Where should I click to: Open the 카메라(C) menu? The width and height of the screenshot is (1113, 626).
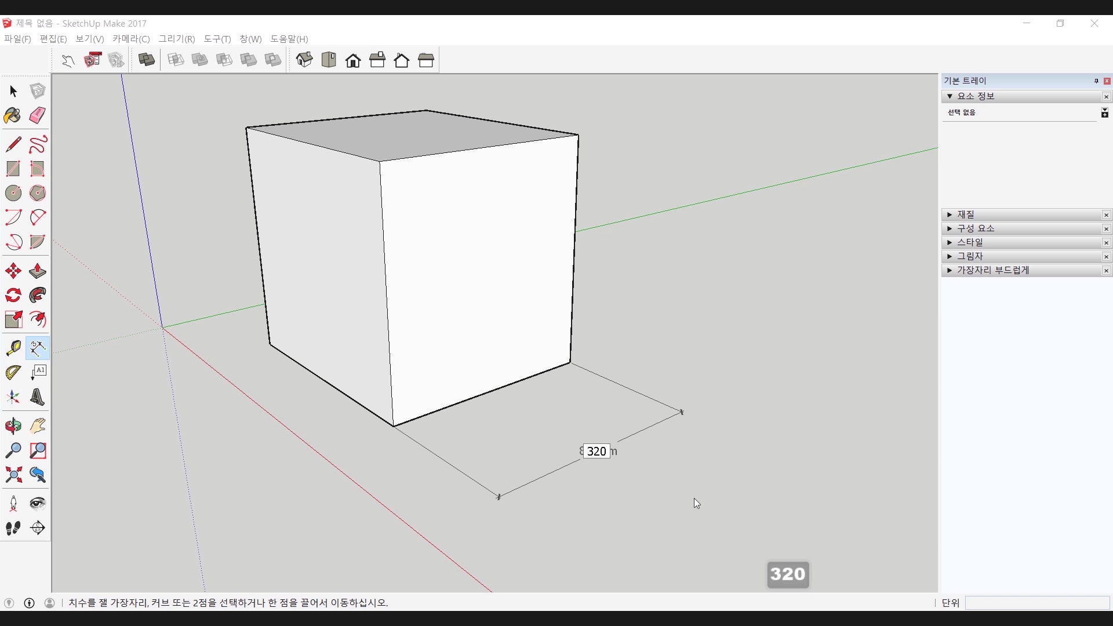click(131, 39)
